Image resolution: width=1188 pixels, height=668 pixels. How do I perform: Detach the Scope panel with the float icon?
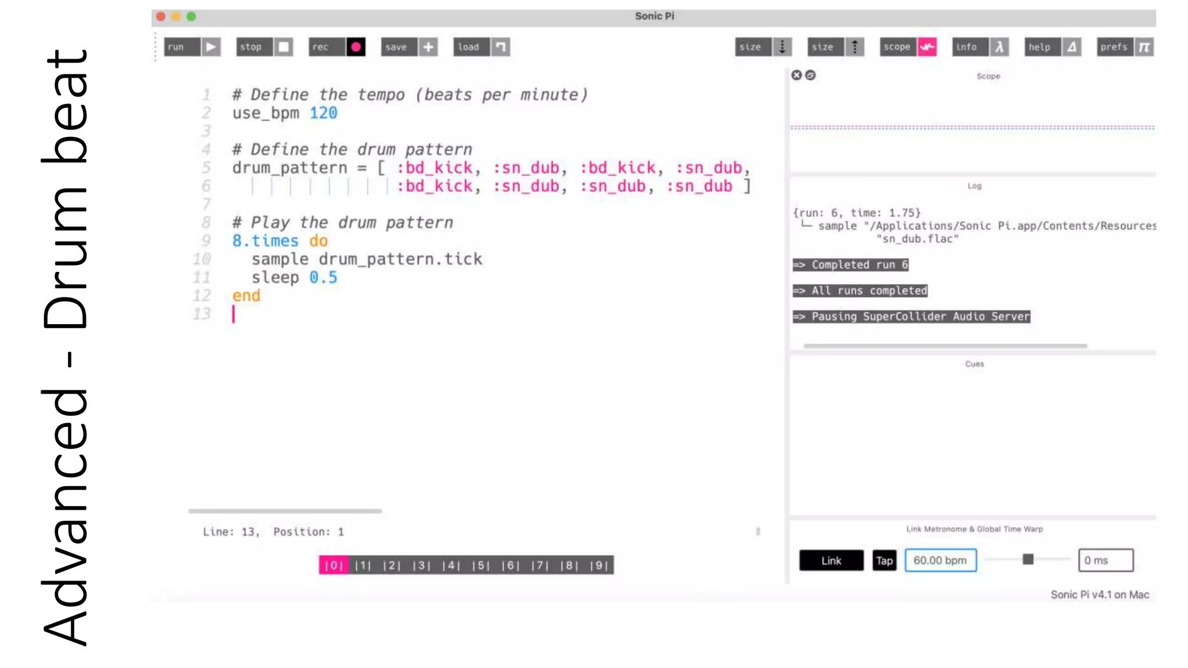pos(810,75)
